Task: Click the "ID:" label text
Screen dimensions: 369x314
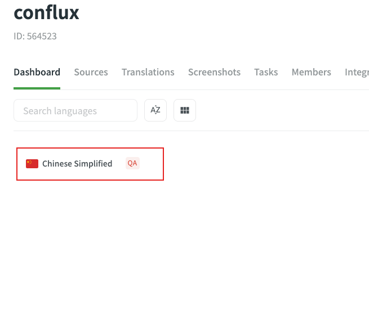Action: tap(19, 37)
